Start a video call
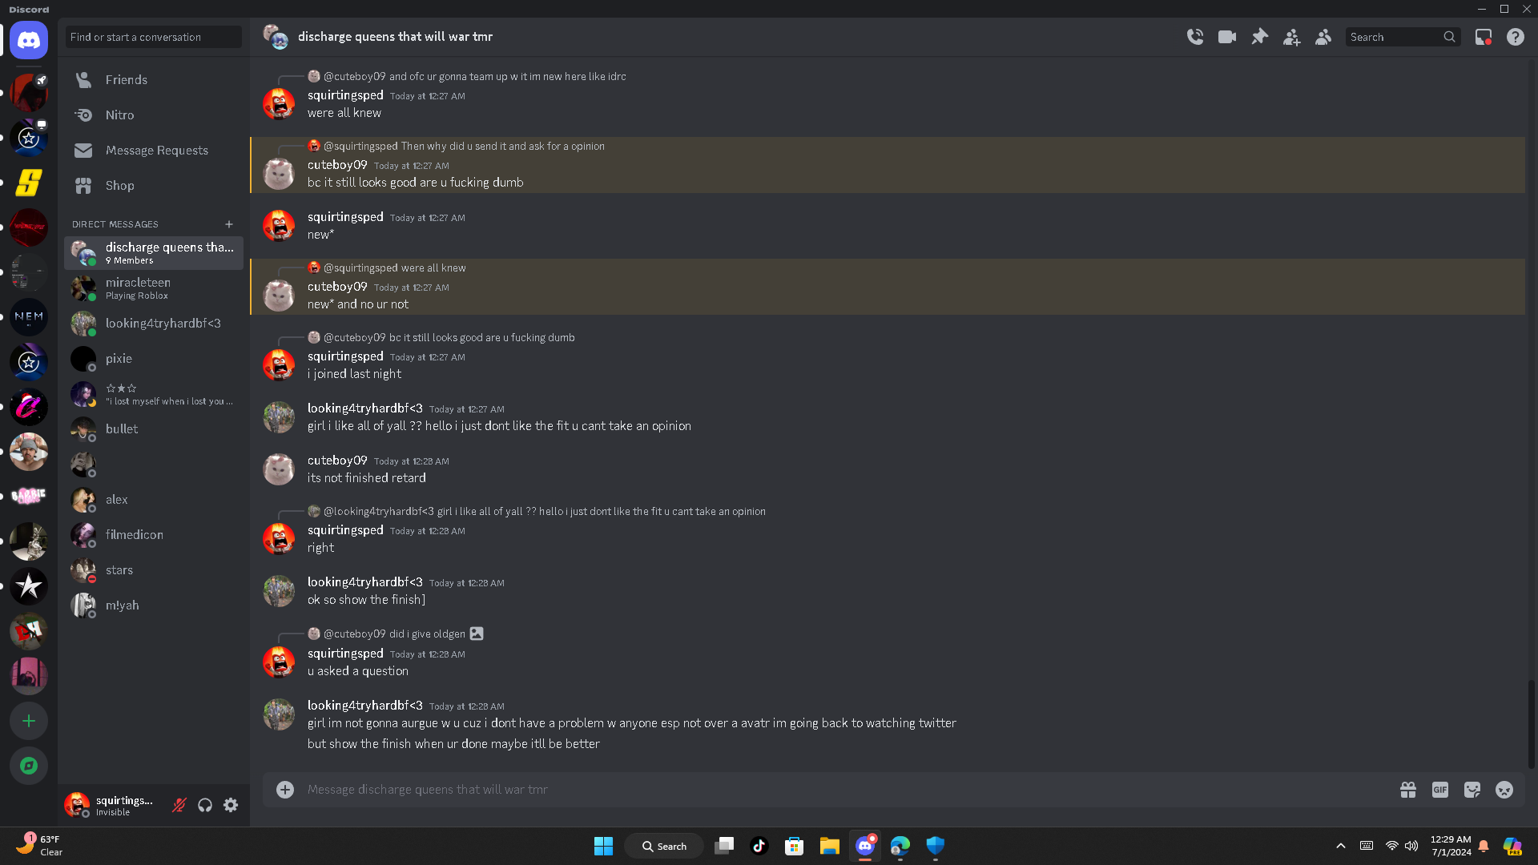Viewport: 1538px width, 865px height. coord(1227,37)
